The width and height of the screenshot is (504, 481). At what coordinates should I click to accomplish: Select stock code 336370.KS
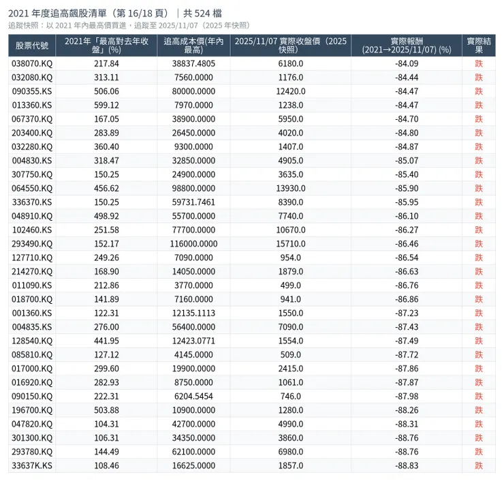coord(32,202)
